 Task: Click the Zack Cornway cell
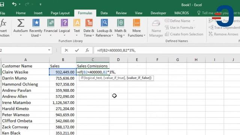point(25,127)
